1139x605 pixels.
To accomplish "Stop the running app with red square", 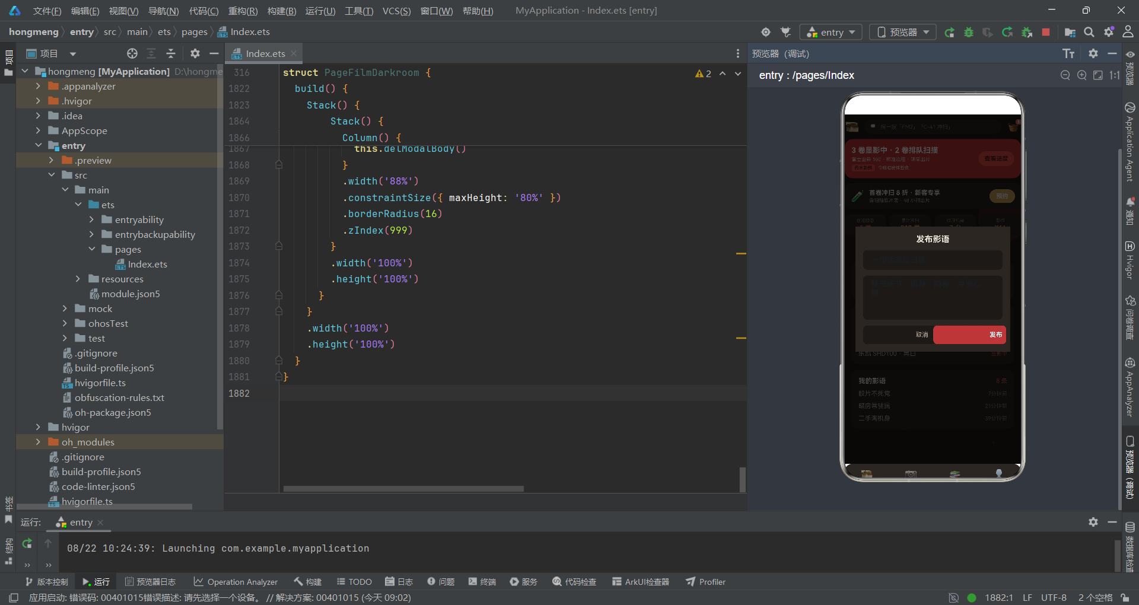I will pos(1046,32).
